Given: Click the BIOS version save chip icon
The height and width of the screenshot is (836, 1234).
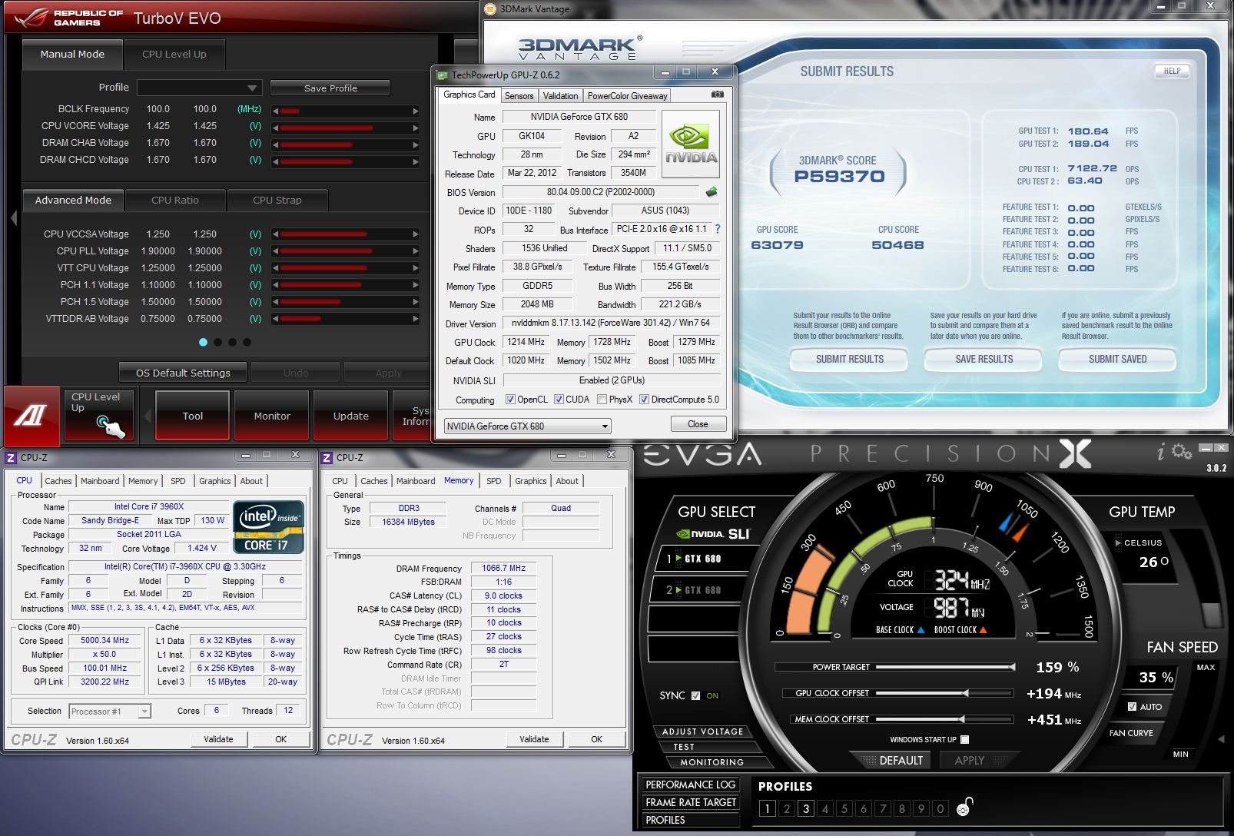Looking at the screenshot, I should 712,192.
